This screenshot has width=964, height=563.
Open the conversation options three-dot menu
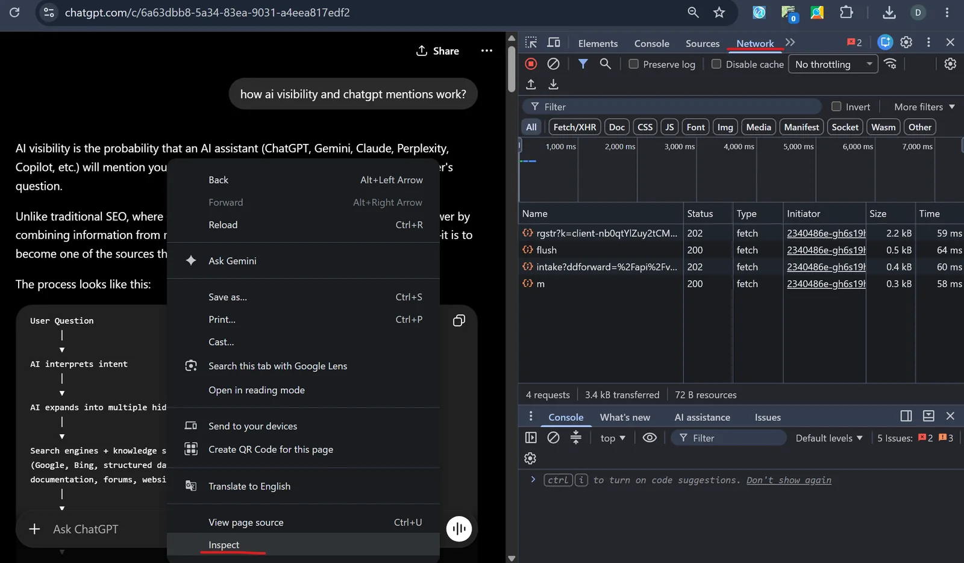coord(487,51)
